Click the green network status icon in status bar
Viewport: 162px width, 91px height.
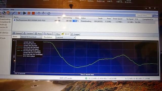tap(86, 78)
